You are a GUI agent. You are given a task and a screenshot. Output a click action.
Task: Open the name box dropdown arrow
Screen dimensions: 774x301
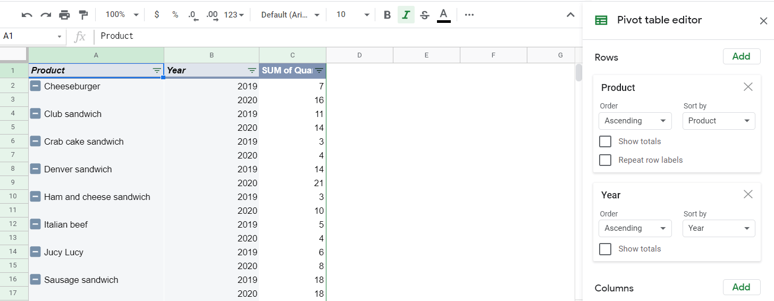pos(60,37)
